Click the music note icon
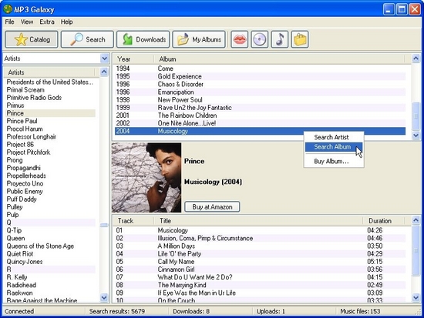 280,39
